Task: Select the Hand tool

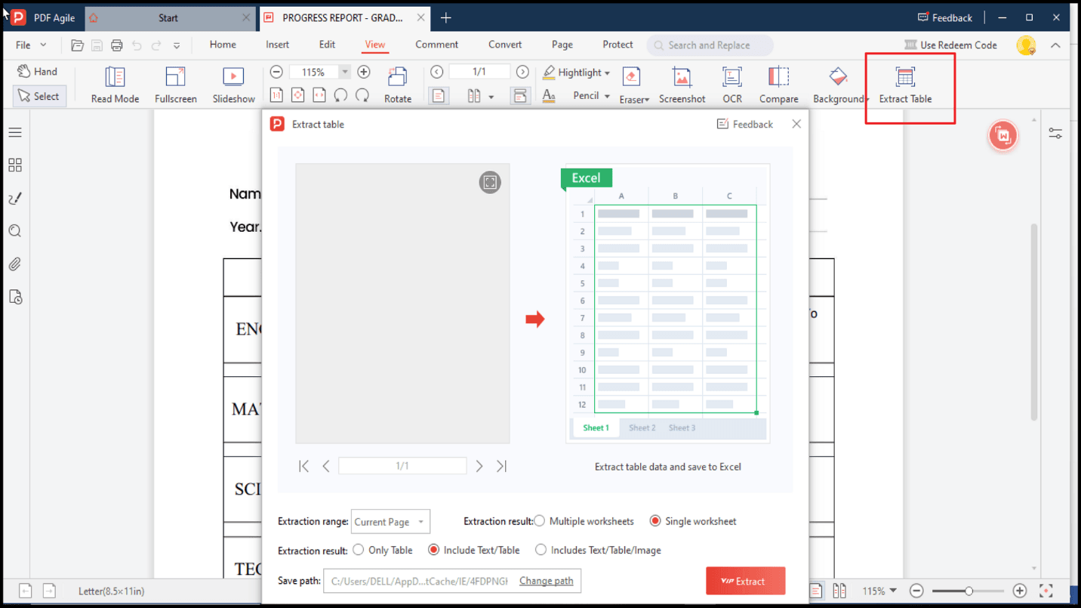Action: (x=38, y=72)
